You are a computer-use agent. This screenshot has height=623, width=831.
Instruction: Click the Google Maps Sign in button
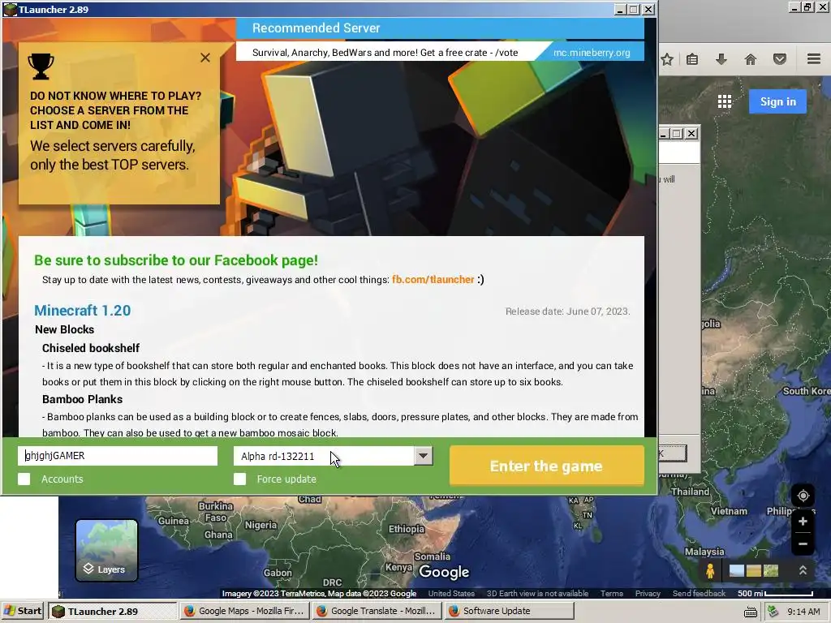(x=777, y=101)
